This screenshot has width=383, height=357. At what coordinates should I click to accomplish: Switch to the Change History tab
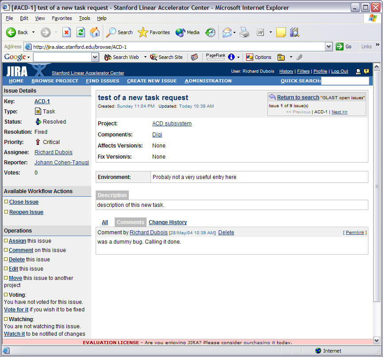point(167,222)
